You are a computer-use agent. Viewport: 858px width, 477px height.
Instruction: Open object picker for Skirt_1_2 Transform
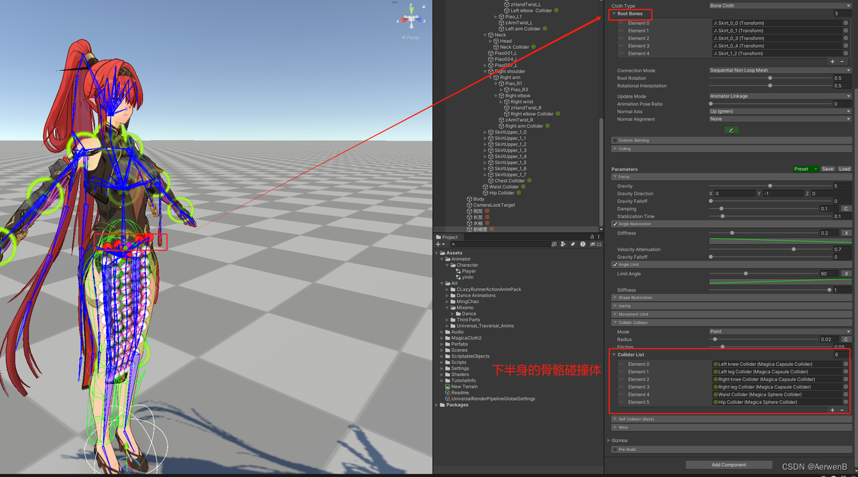[x=846, y=54]
